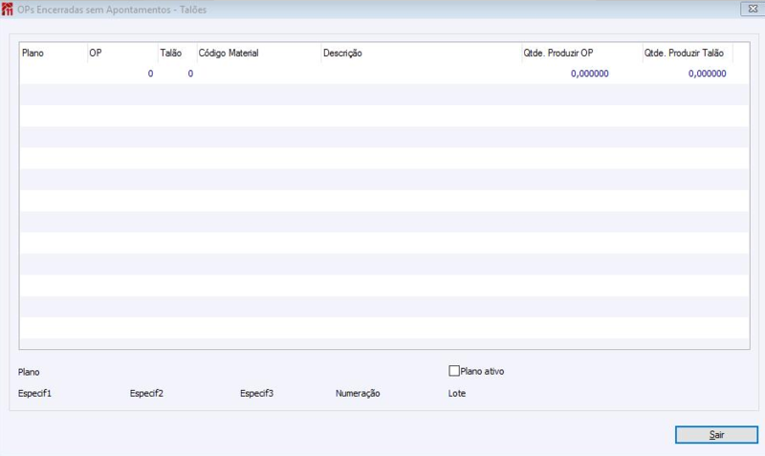Click the Sair button

(x=716, y=435)
